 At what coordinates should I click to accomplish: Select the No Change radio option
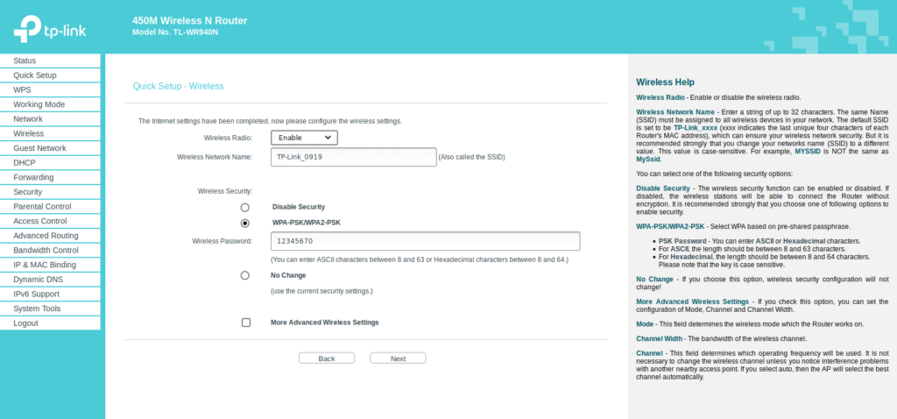coord(245,275)
